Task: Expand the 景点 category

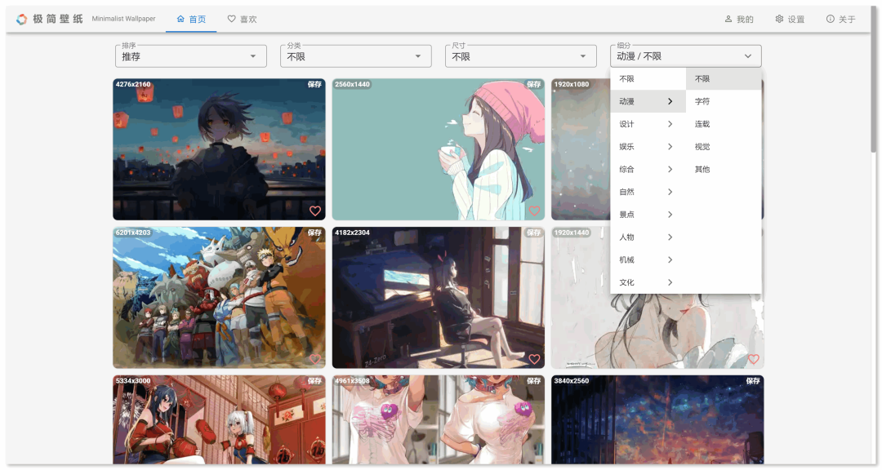Action: [648, 215]
